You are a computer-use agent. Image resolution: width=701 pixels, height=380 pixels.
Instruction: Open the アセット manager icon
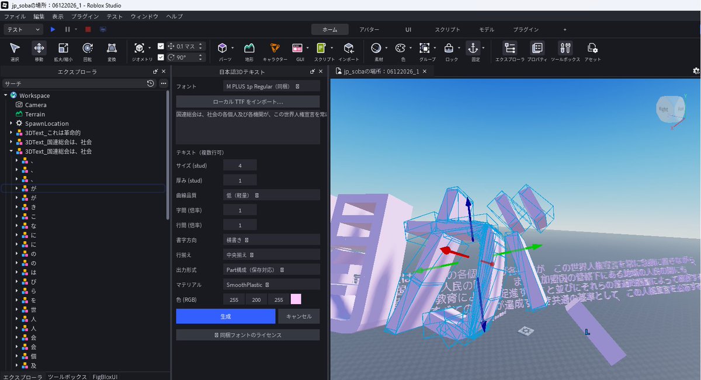coord(592,48)
